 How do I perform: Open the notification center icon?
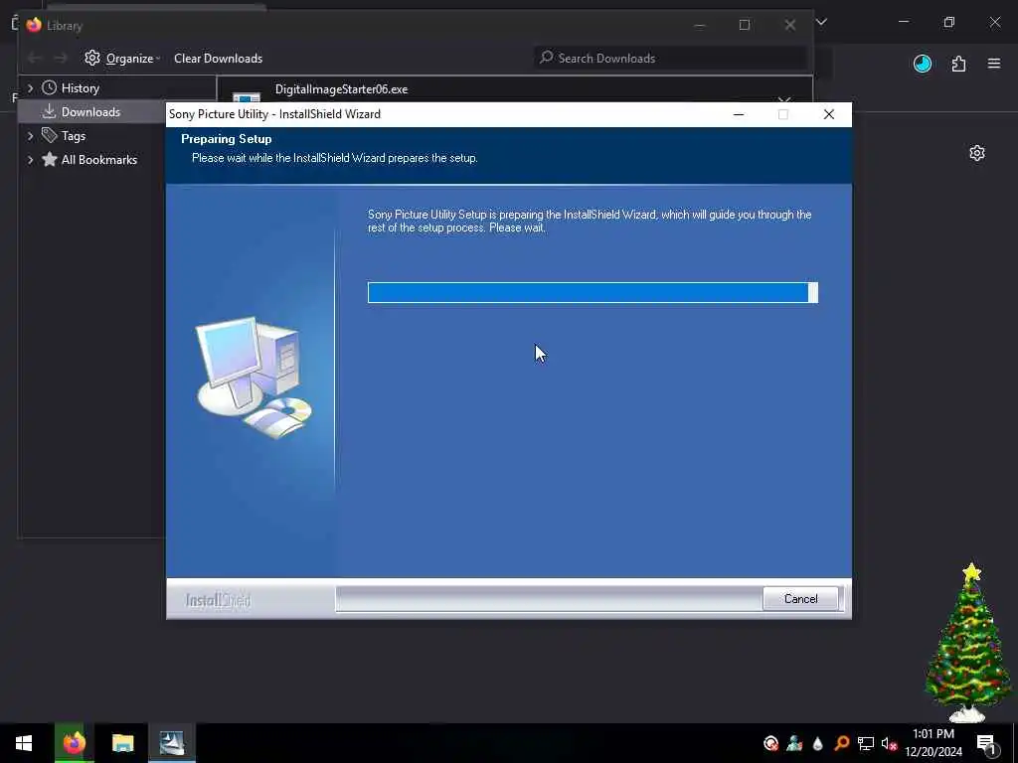tap(987, 744)
